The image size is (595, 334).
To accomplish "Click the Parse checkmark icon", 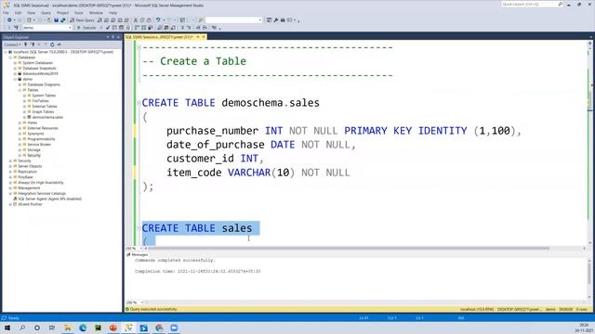I will pyautogui.click(x=108, y=28).
